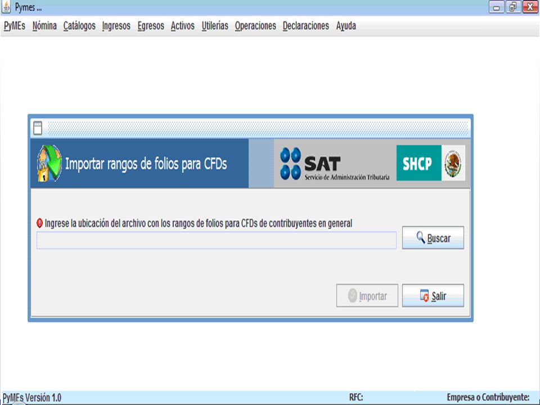Click the 'Importar rangos de folios para CFDs' heading

[x=146, y=164]
